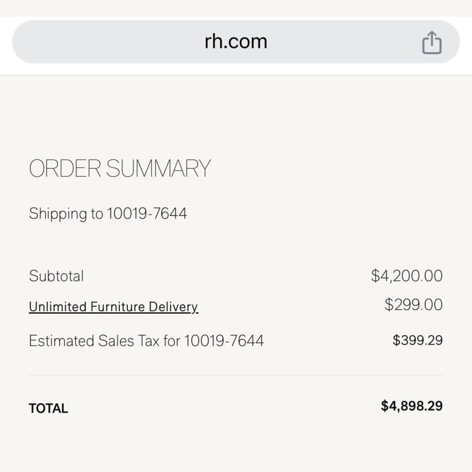Click the rh.com address bar
This screenshot has height=472, width=472.
235,42
